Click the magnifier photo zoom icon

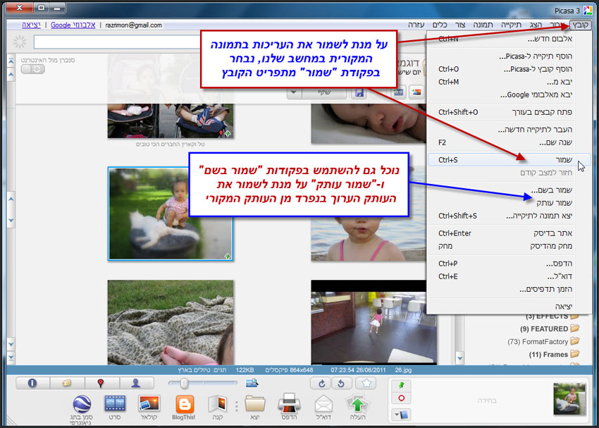coord(252,383)
